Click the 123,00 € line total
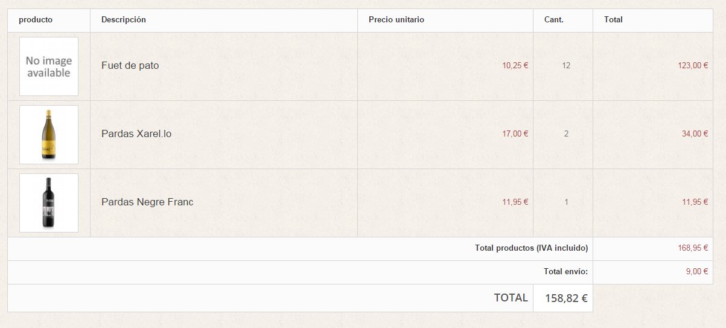Viewport: 726px width, 328px height. coord(693,66)
